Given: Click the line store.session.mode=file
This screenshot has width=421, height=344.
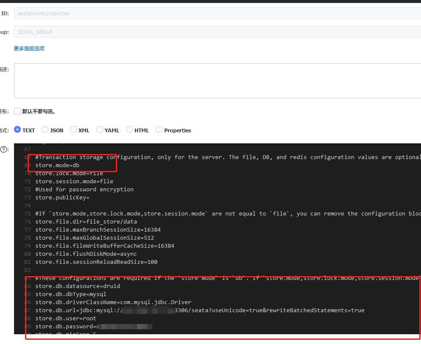Looking at the screenshot, I should pos(74,182).
